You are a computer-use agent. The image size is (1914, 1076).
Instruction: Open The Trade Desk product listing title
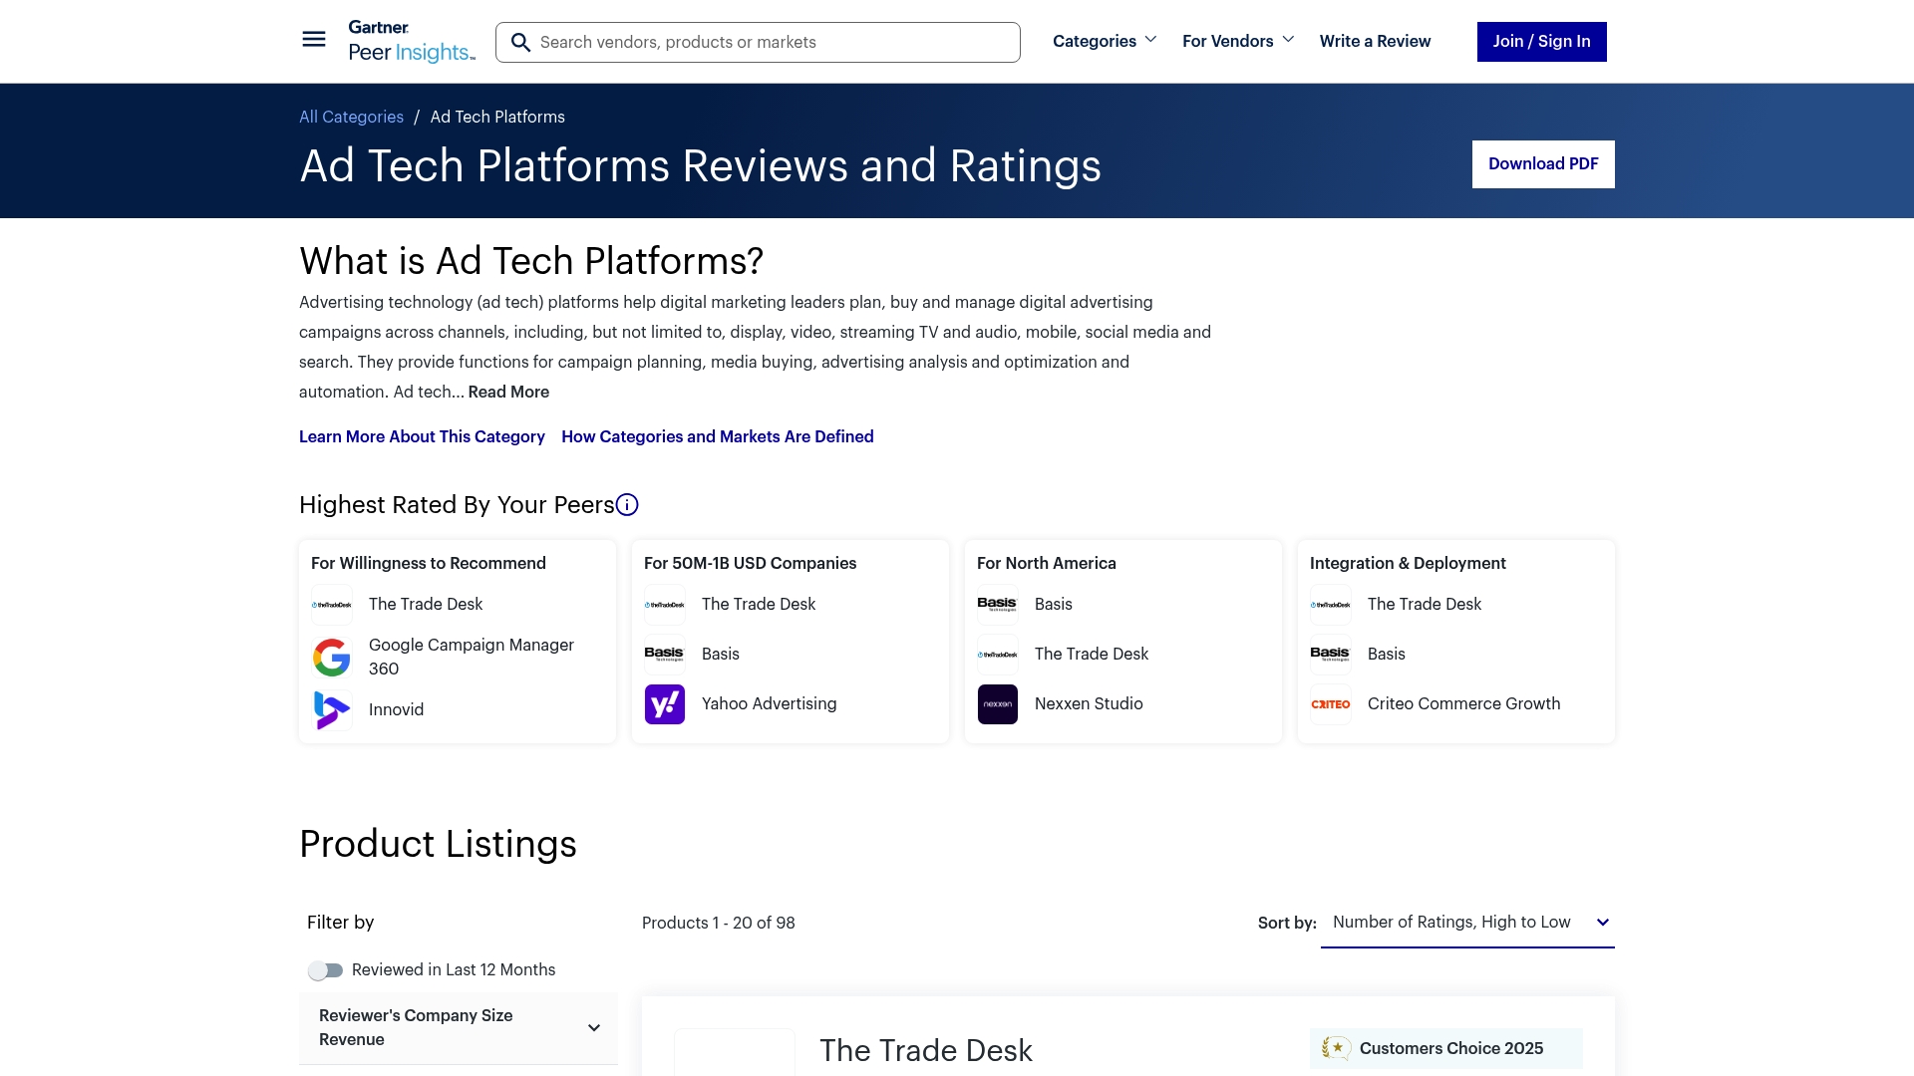point(925,1050)
